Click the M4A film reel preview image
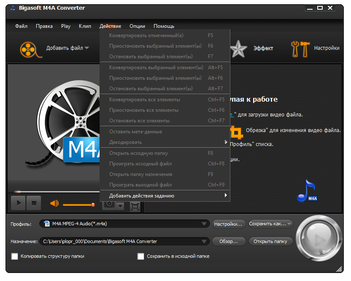Screen dimensions: 351x281 pyautogui.click(x=63, y=123)
